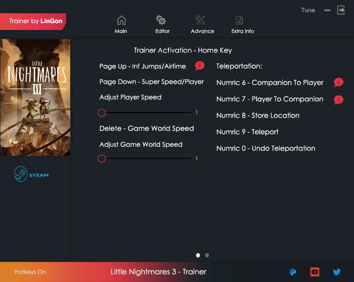The width and height of the screenshot is (354, 282).
Task: Minimize the trainer window
Action: pyautogui.click(x=327, y=10)
